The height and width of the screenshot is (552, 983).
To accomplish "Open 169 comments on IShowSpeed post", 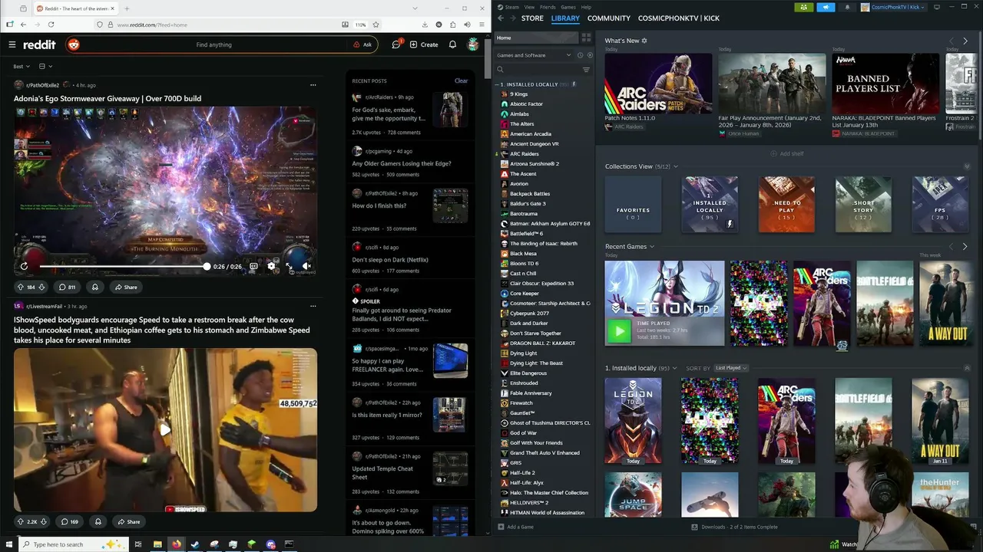I will [x=70, y=521].
